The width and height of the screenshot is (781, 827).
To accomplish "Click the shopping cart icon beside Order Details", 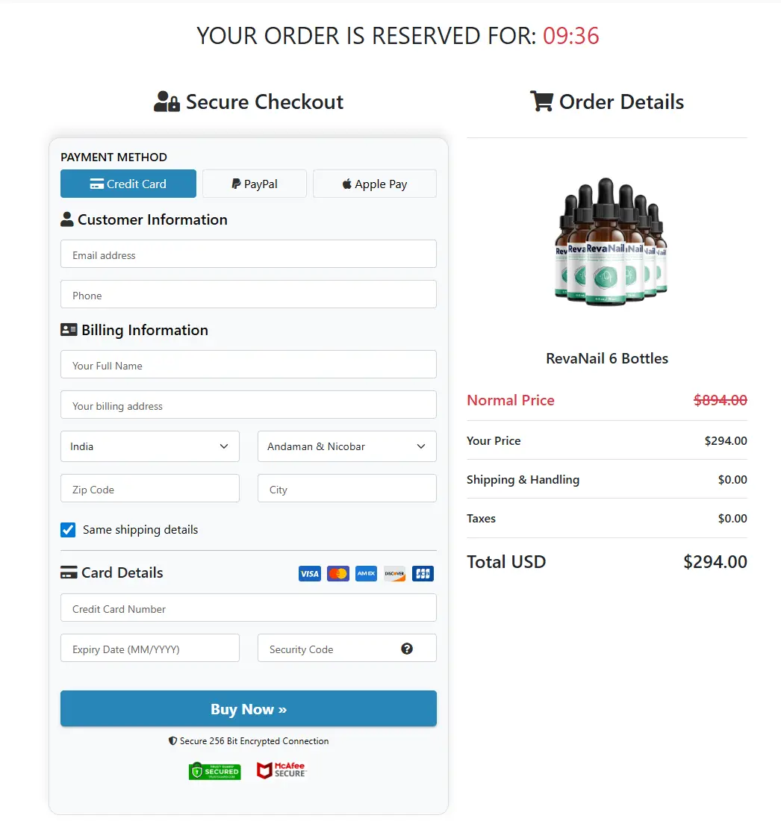I will click(x=541, y=102).
